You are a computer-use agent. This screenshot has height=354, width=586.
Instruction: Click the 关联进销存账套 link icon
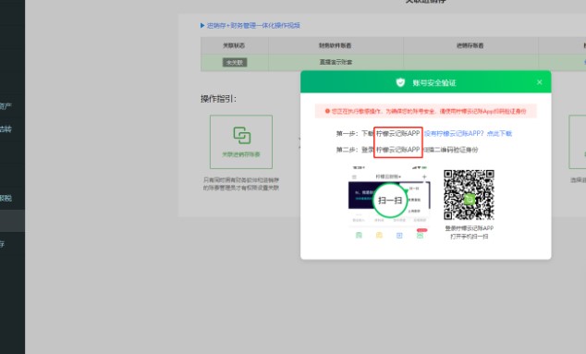[242, 135]
